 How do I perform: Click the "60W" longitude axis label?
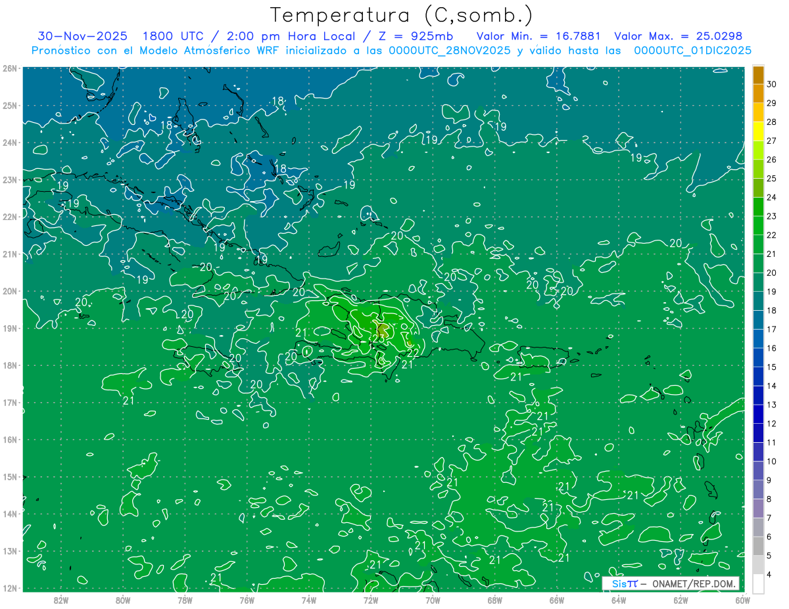coord(742,600)
